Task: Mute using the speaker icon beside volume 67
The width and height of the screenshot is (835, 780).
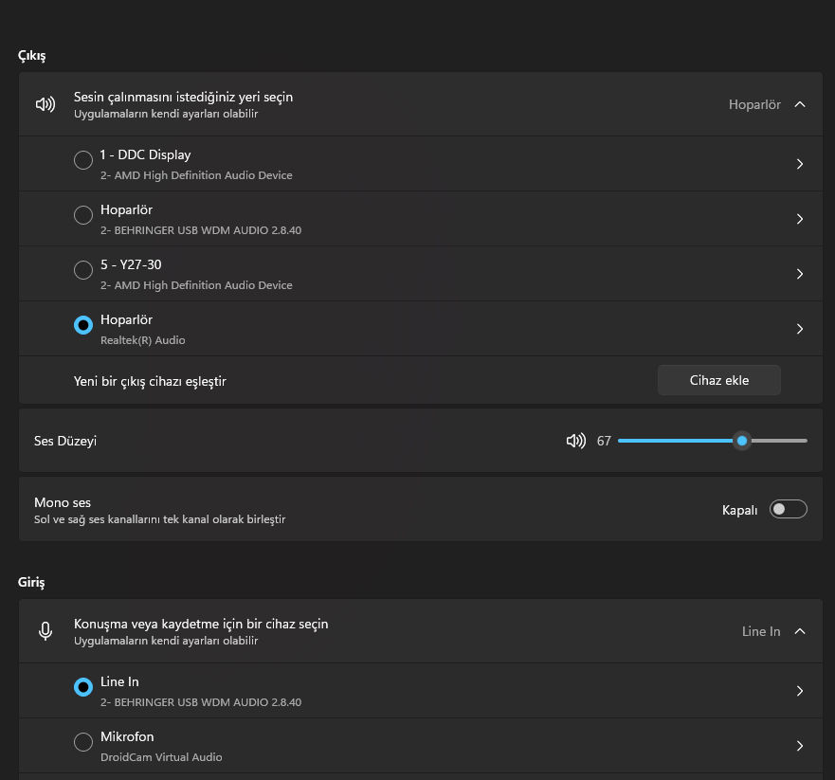Action: click(x=575, y=441)
